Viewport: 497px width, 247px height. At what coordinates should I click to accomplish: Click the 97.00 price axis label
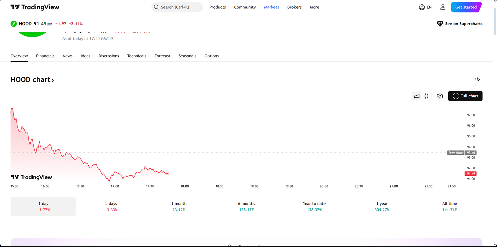tap(471, 115)
